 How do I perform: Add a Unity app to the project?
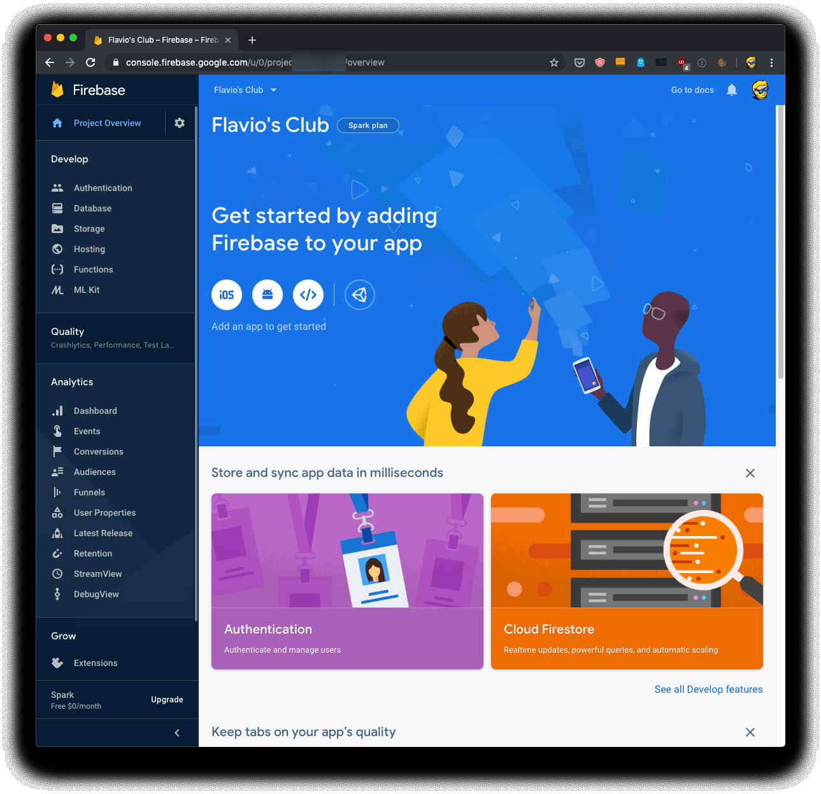coord(360,294)
